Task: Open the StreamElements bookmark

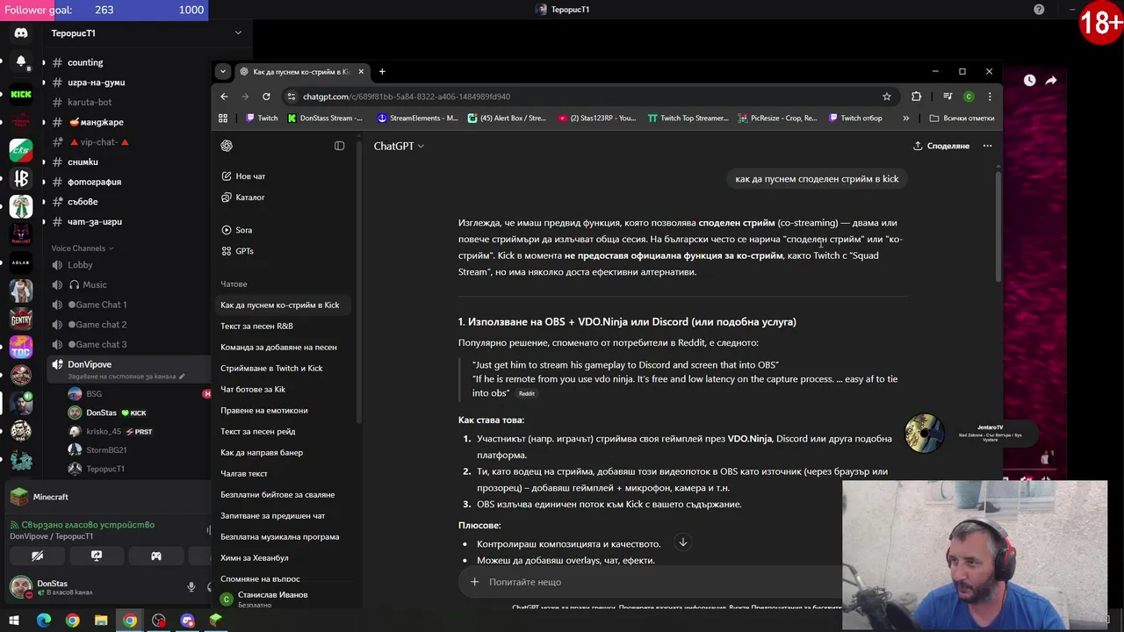Action: [417, 118]
